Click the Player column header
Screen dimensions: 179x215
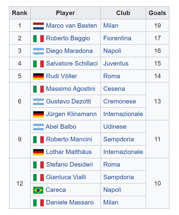66,13
